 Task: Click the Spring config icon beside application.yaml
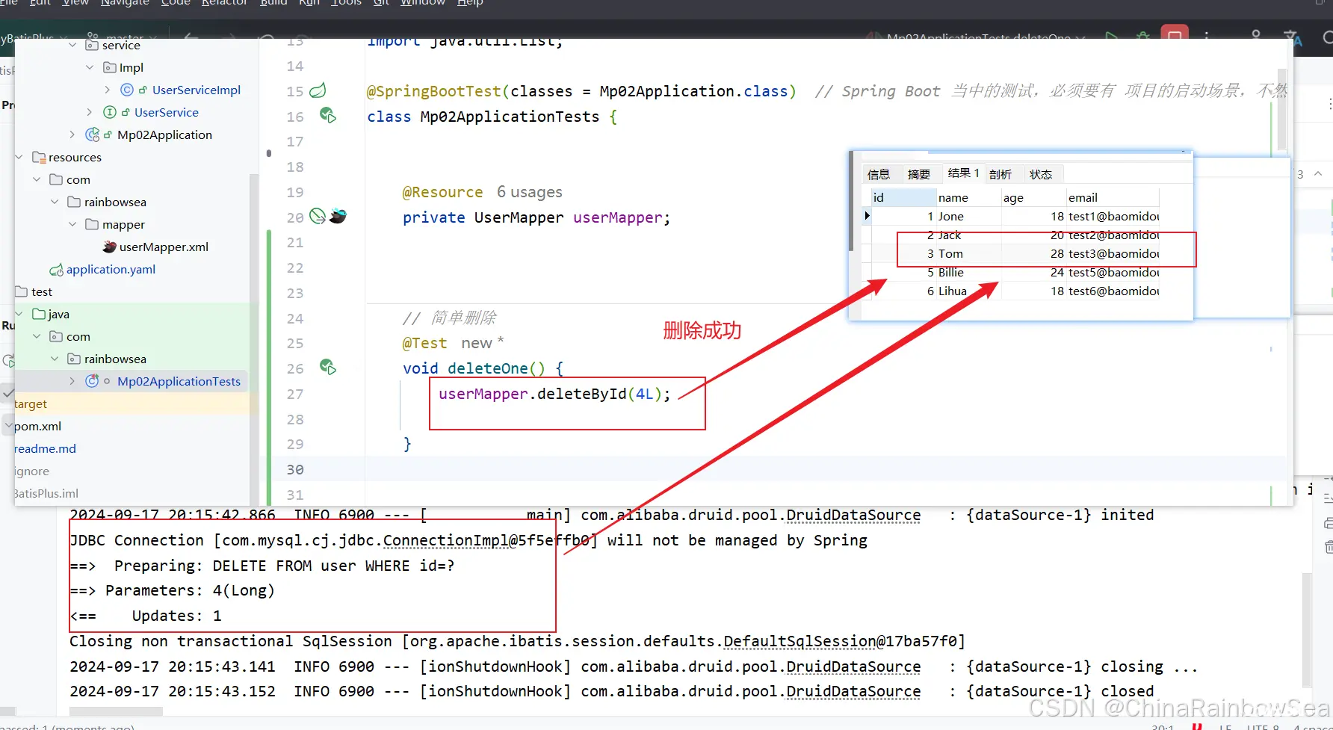point(56,270)
